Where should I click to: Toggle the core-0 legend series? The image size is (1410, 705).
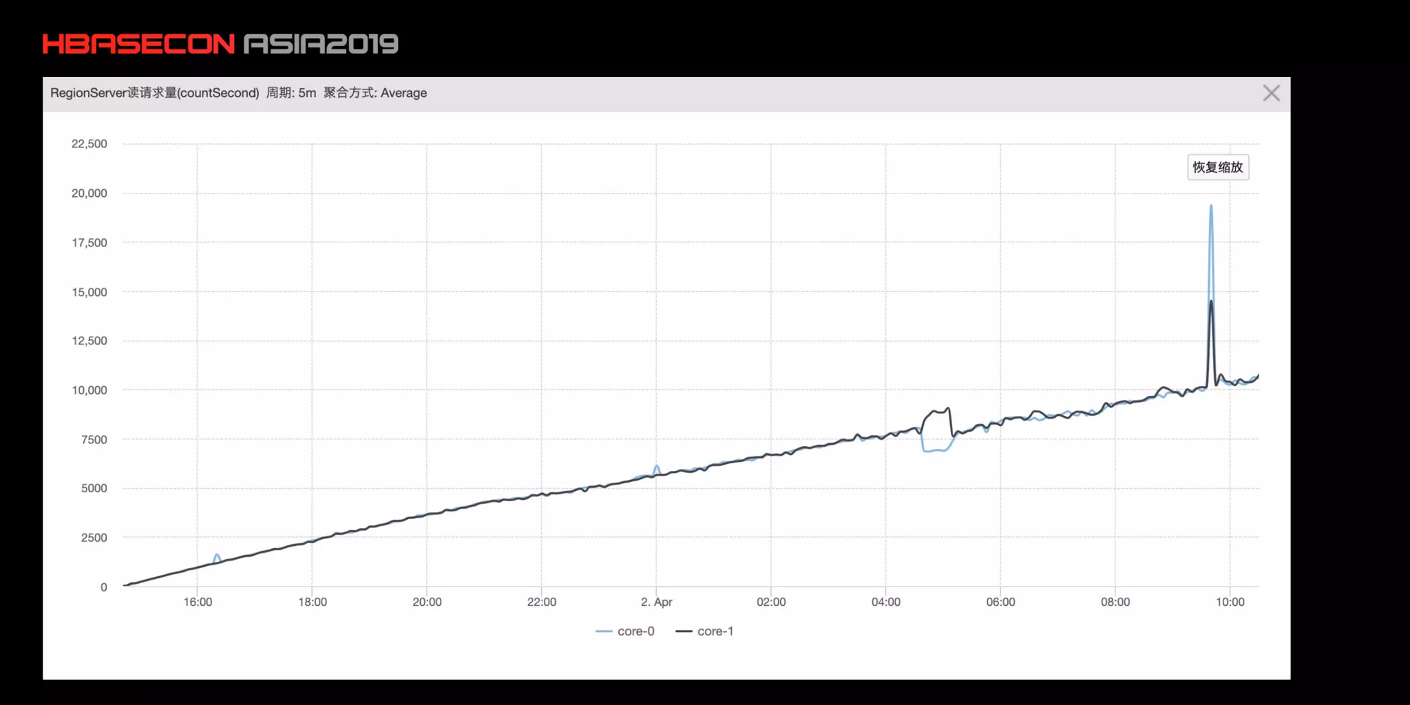[x=625, y=631]
